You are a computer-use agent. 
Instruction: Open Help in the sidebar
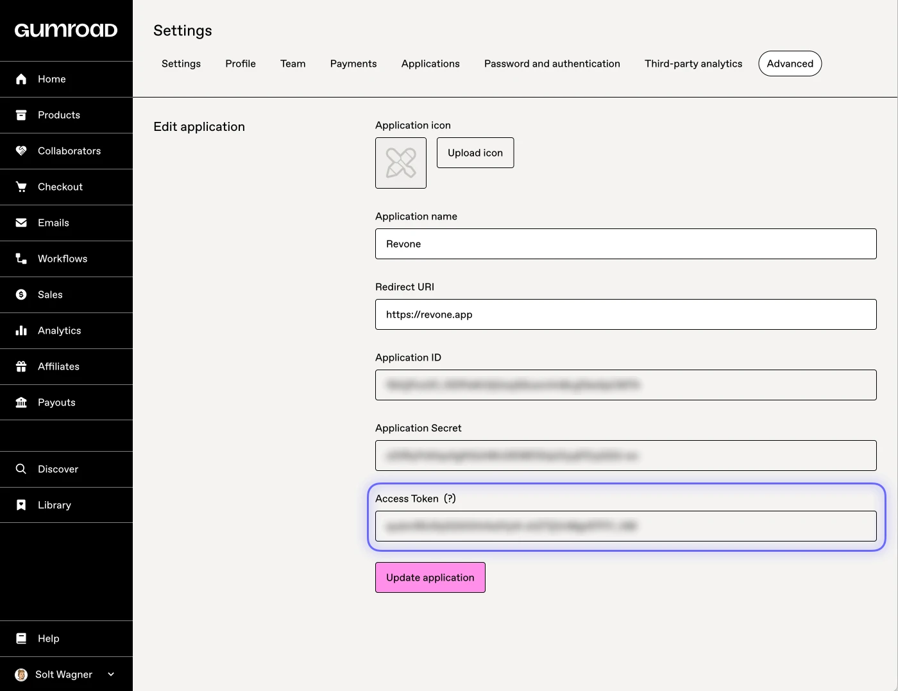66,638
